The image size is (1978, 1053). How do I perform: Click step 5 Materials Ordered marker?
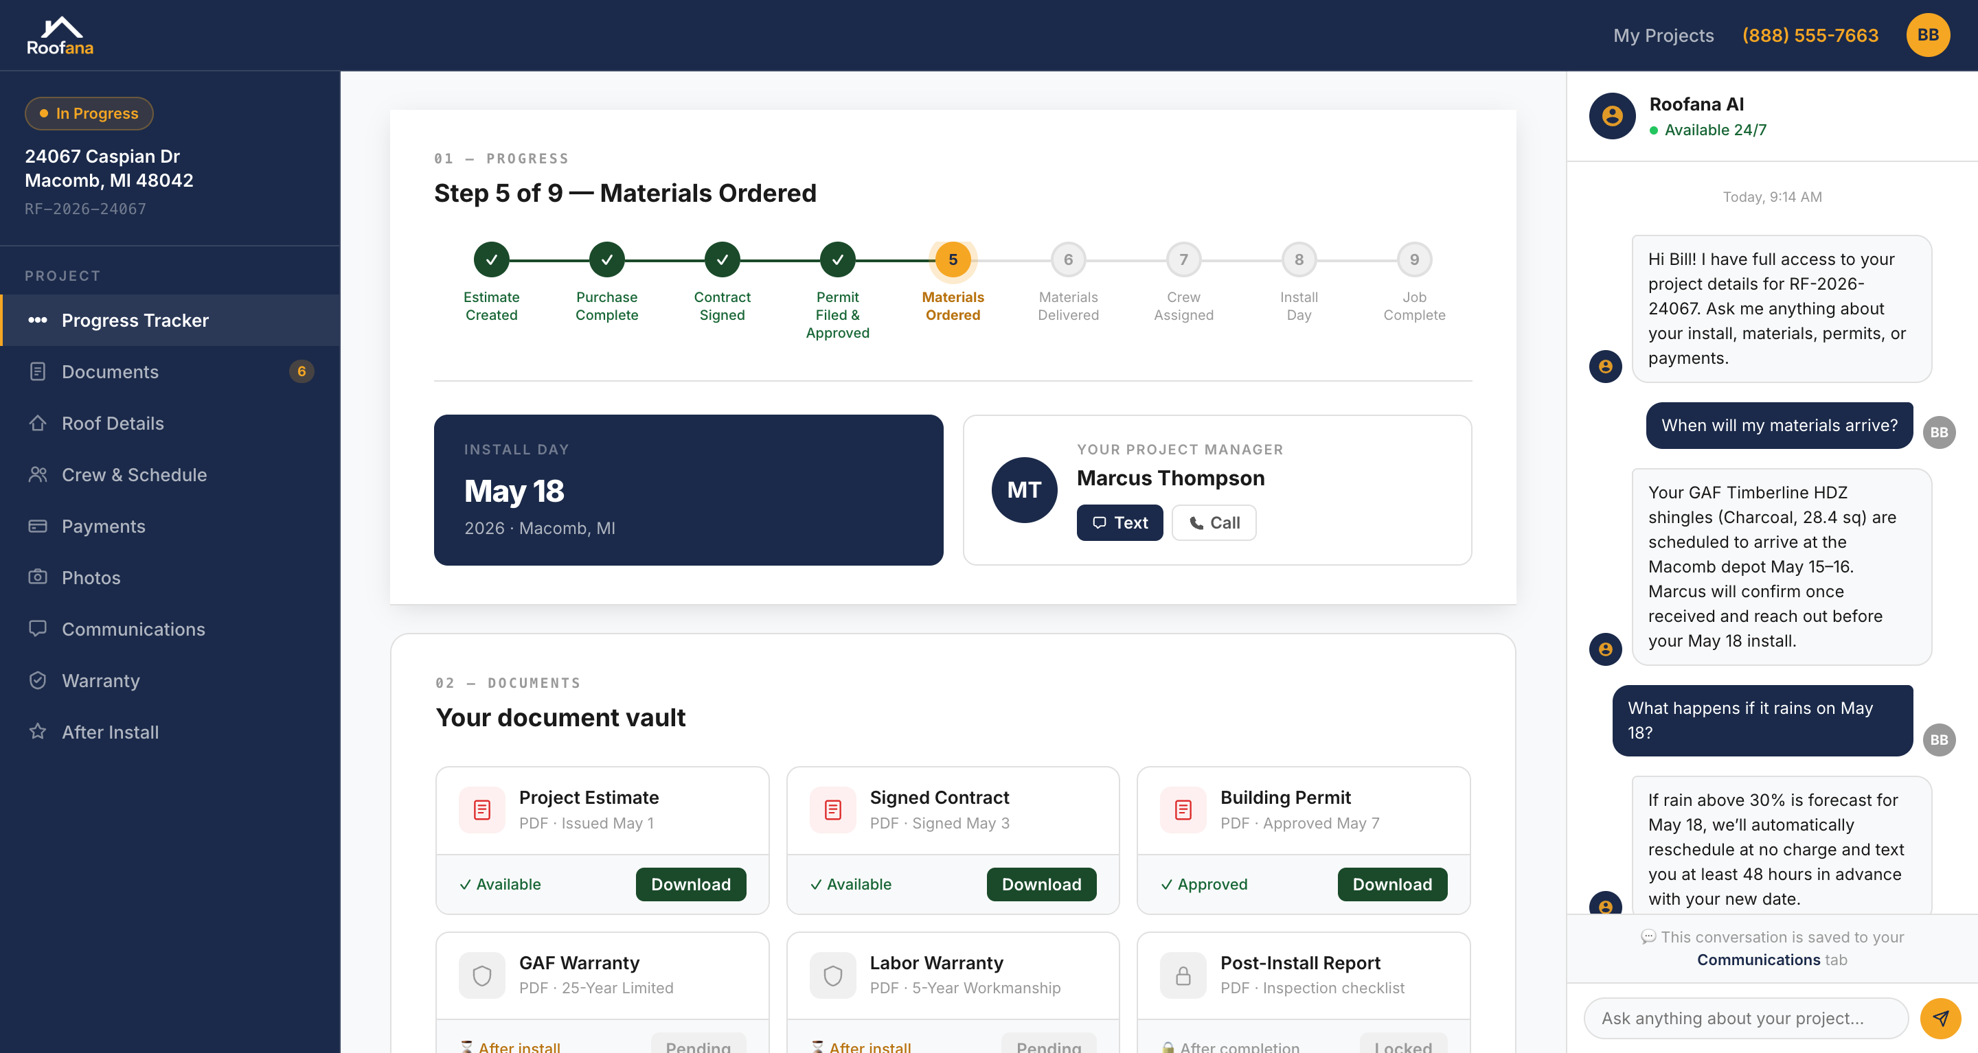(953, 259)
